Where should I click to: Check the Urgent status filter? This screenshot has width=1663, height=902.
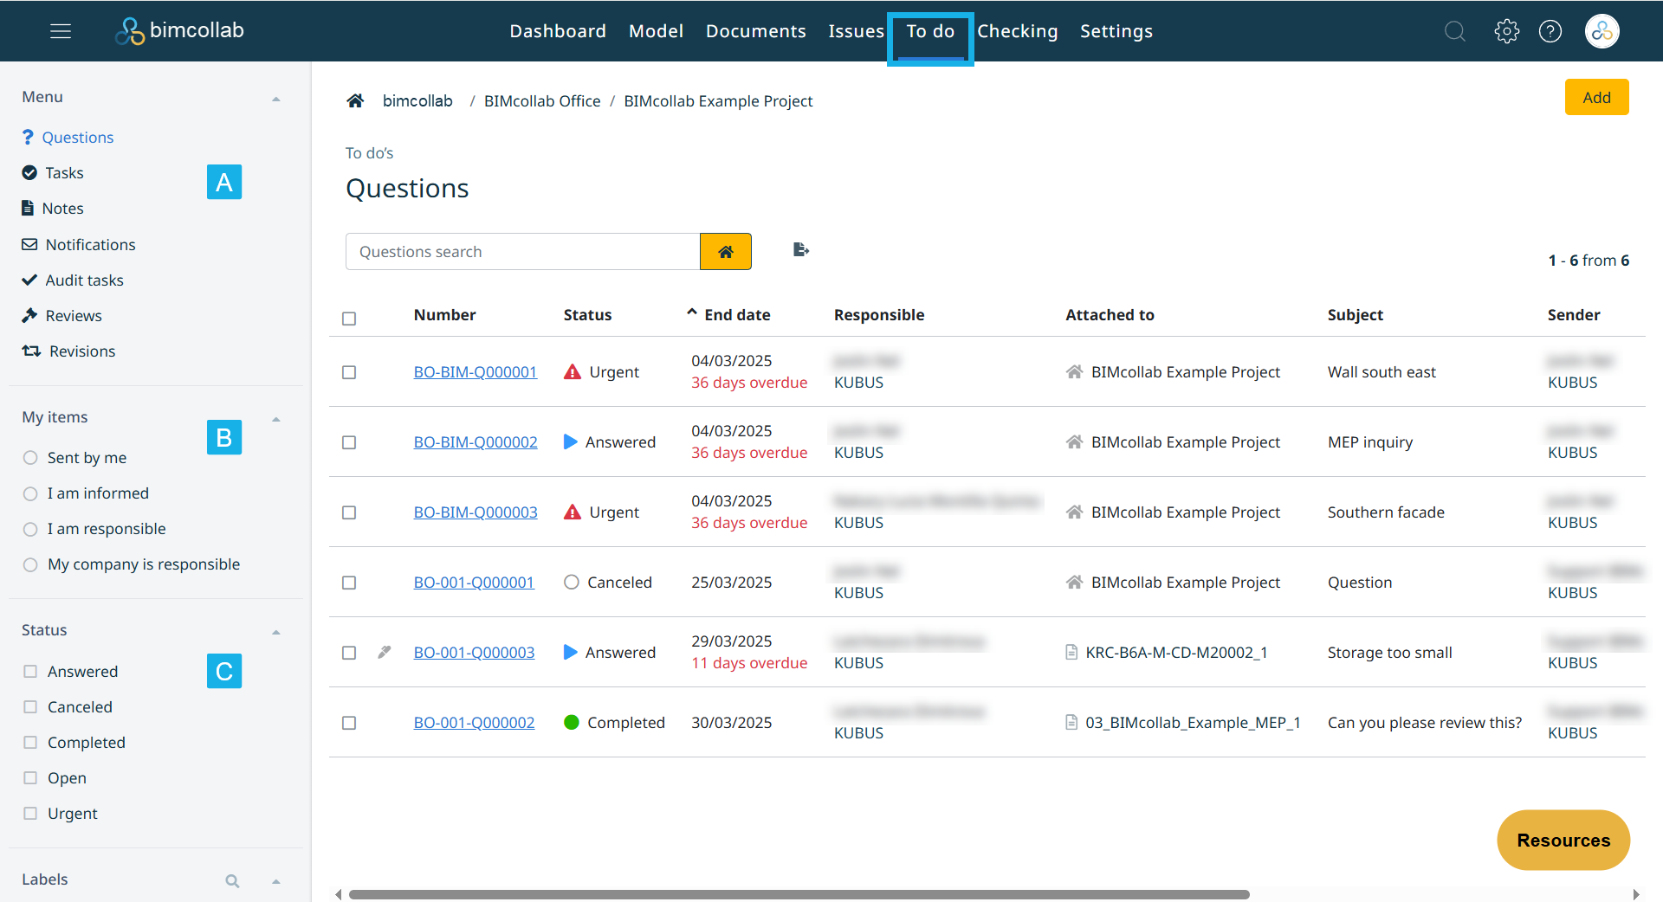[30, 814]
